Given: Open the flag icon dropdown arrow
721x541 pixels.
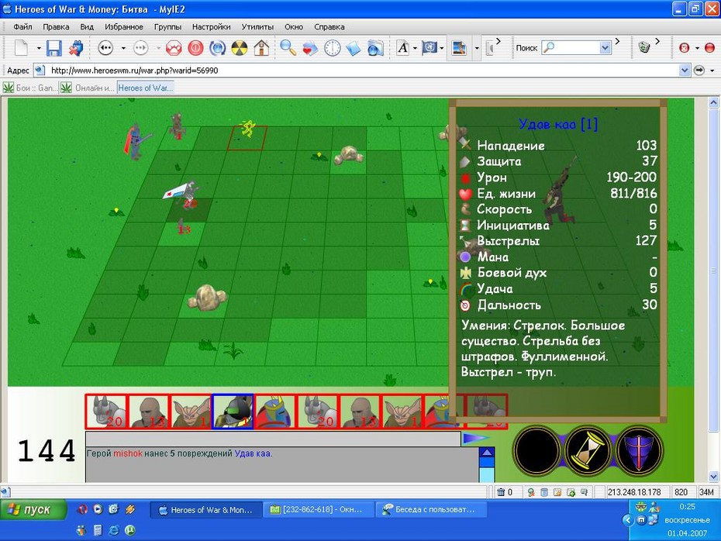Looking at the screenshot, I should [442, 48].
